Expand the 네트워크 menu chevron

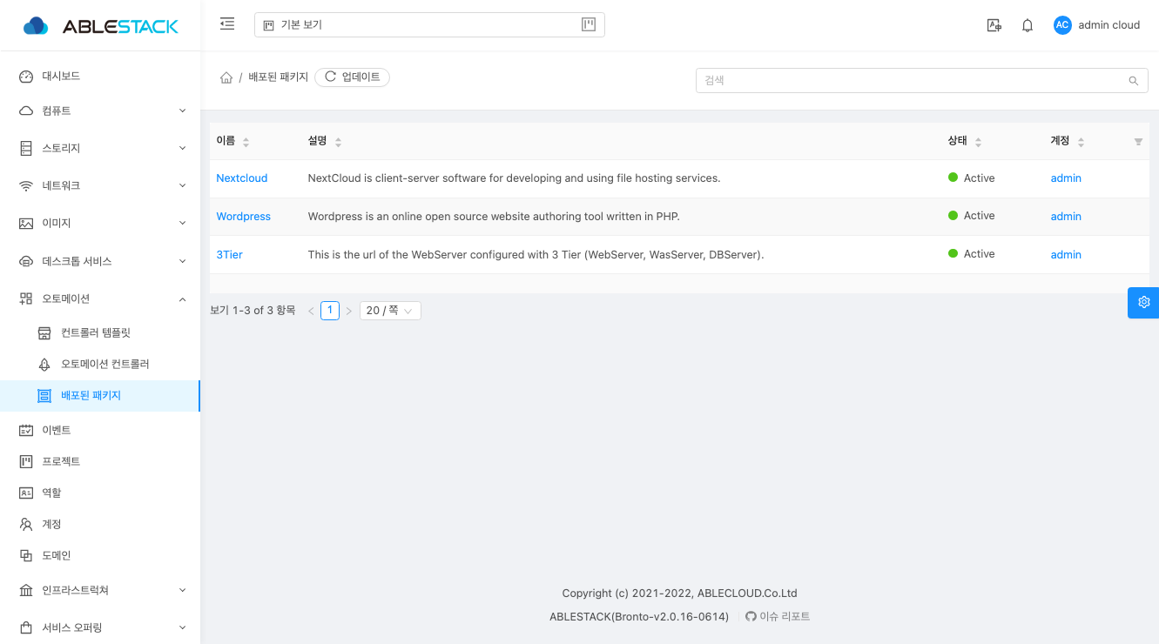click(x=183, y=186)
